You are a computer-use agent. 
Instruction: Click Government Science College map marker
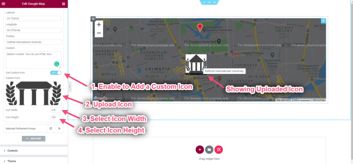coord(272,55)
